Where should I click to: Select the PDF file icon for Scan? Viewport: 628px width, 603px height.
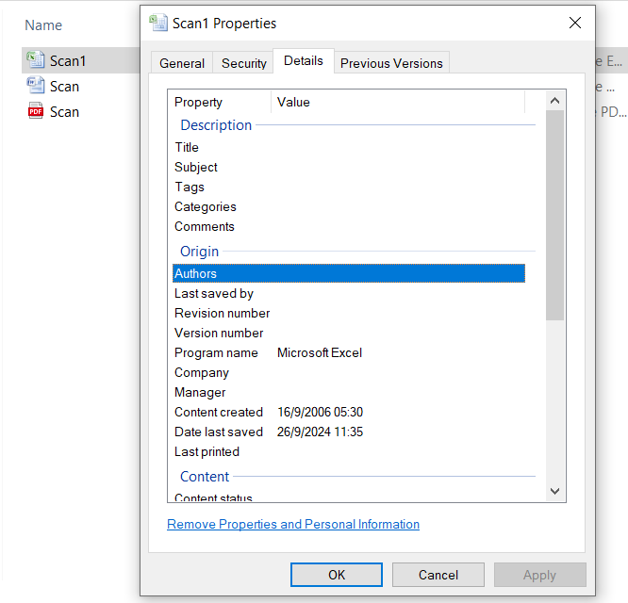(35, 111)
